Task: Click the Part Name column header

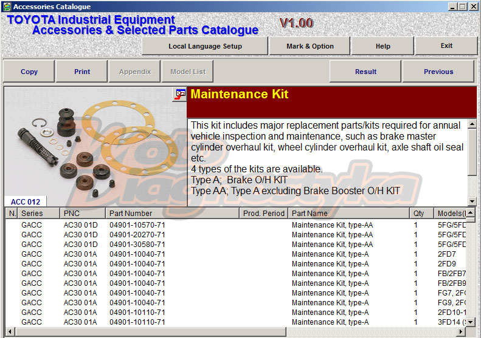Action: coord(349,213)
